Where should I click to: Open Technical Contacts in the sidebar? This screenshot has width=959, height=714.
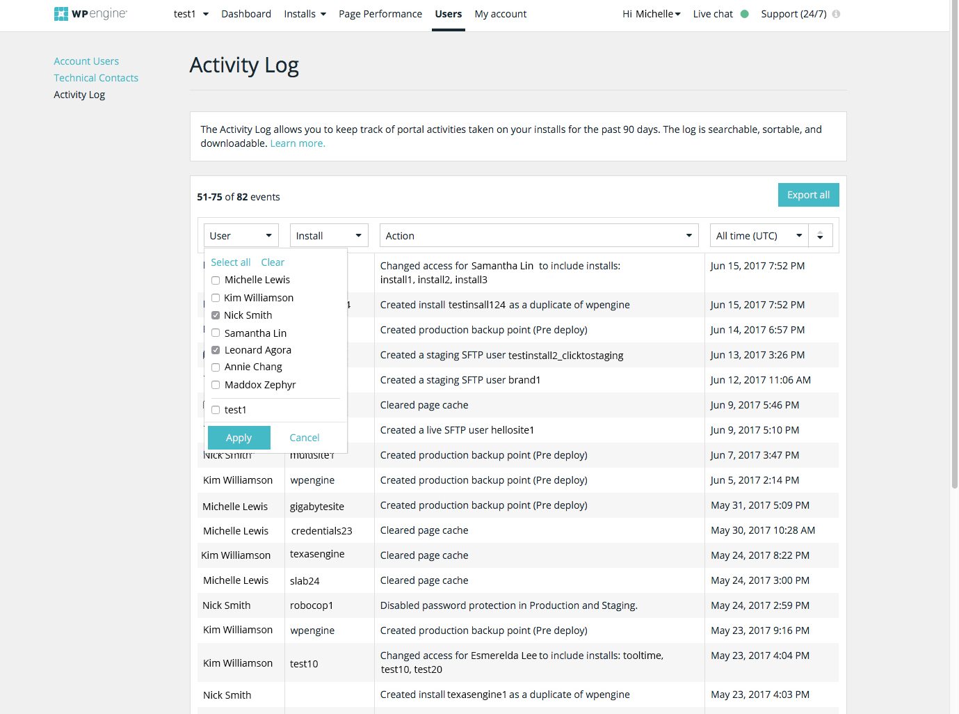pos(96,78)
